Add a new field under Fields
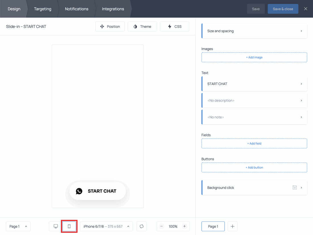 pos(254,143)
